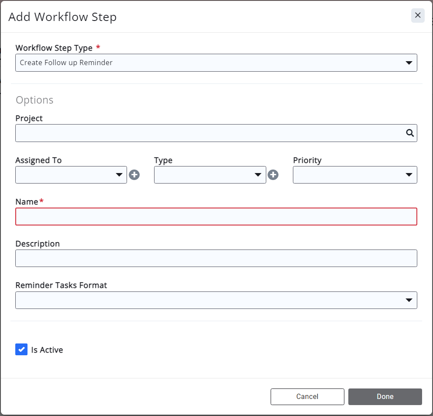433x416 pixels.
Task: Click the arrow of Workflow Step Type dropdown
Action: (x=409, y=63)
